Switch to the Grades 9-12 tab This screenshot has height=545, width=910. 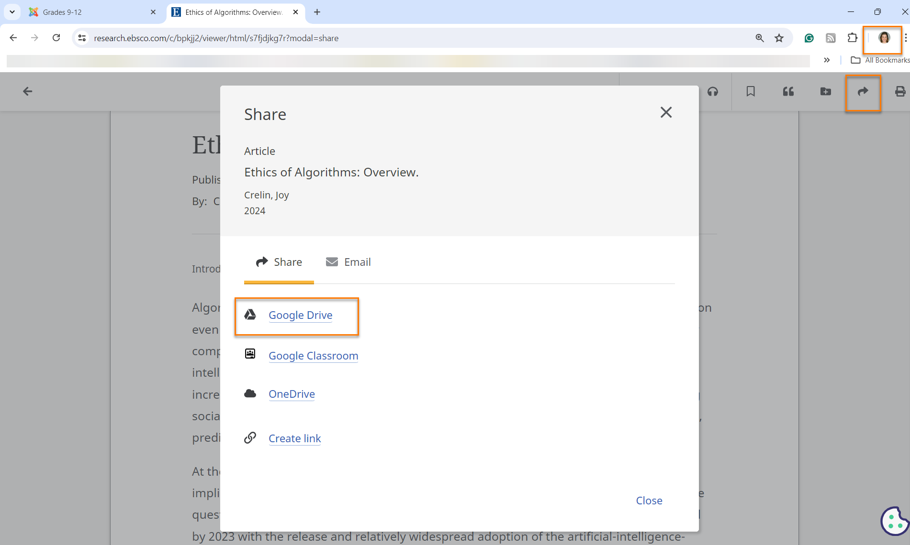click(91, 12)
